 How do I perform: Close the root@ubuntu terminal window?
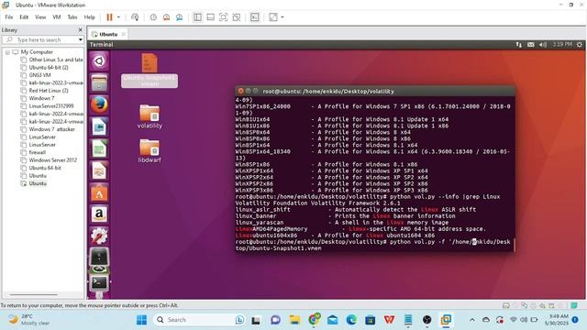240,91
